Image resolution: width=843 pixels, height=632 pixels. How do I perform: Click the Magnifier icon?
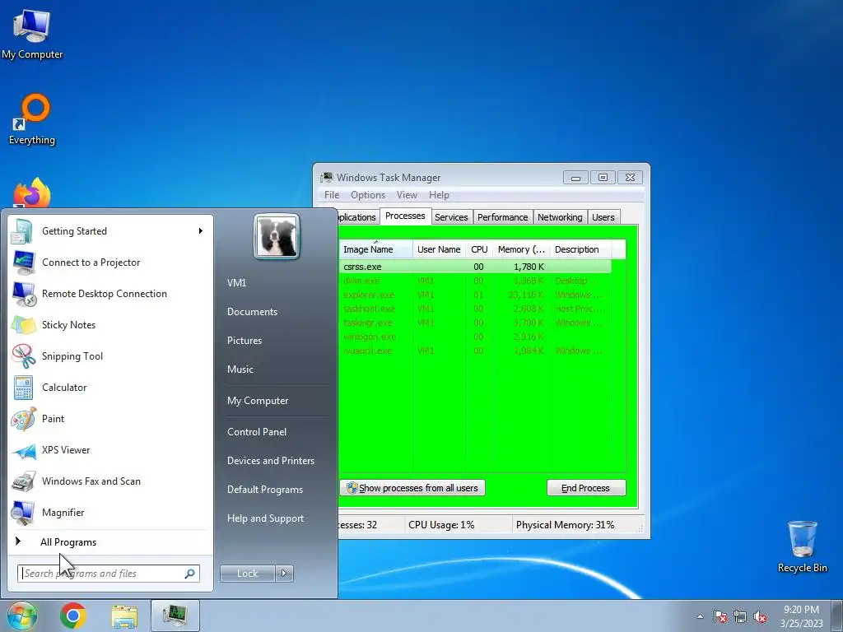point(24,513)
